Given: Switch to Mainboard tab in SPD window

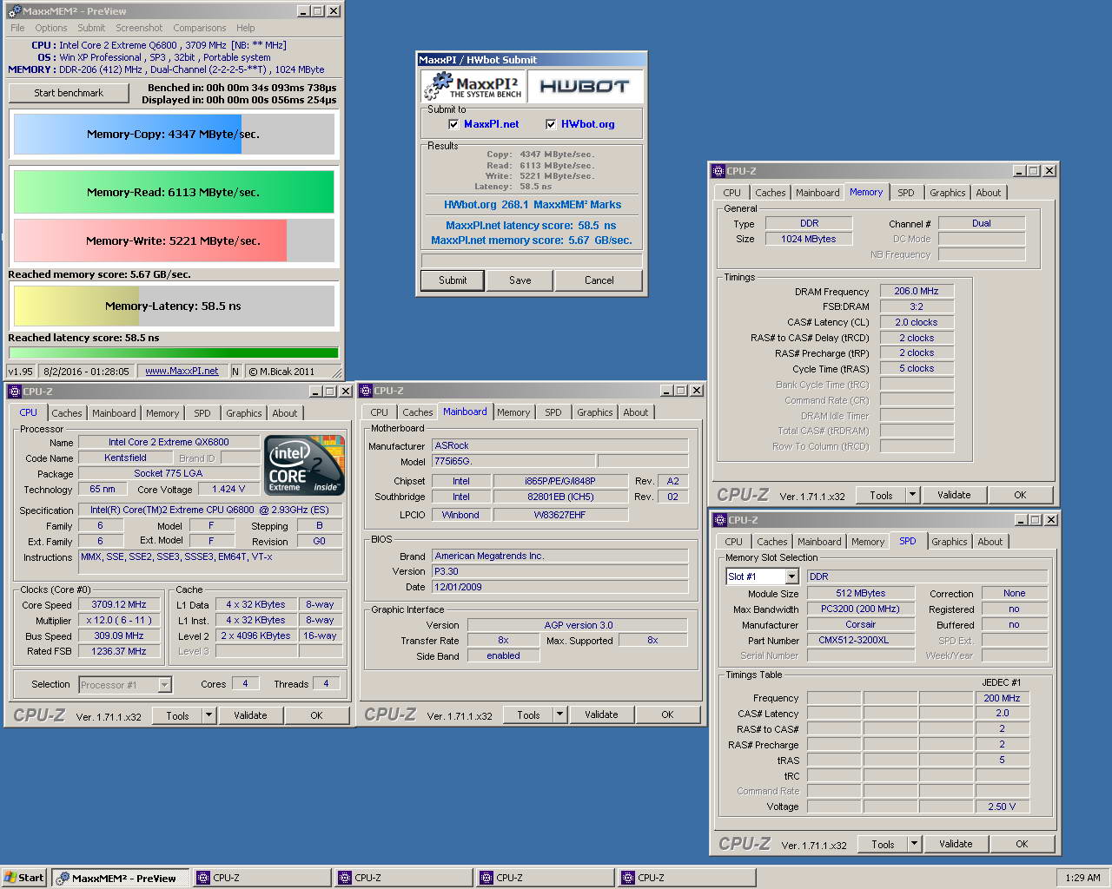Looking at the screenshot, I should (819, 542).
